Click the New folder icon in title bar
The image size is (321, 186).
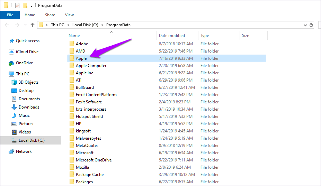coord(25,6)
